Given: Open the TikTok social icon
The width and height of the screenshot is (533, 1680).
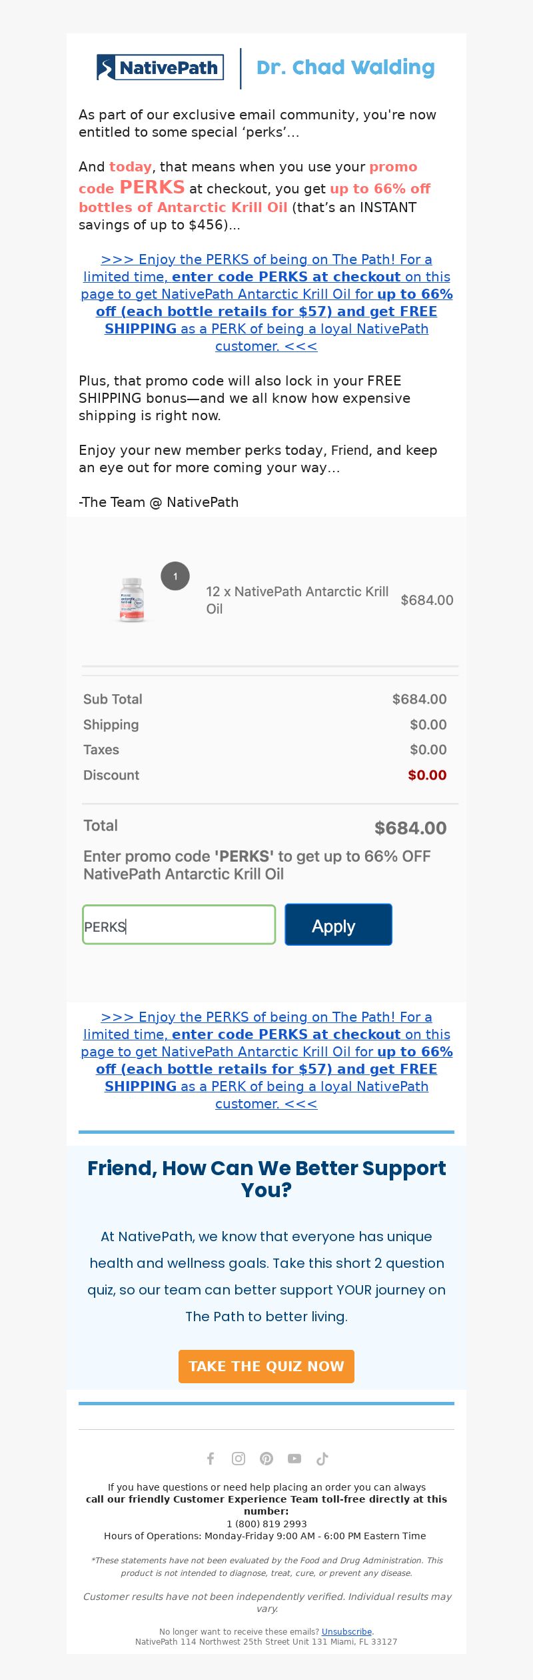Looking at the screenshot, I should (322, 1459).
